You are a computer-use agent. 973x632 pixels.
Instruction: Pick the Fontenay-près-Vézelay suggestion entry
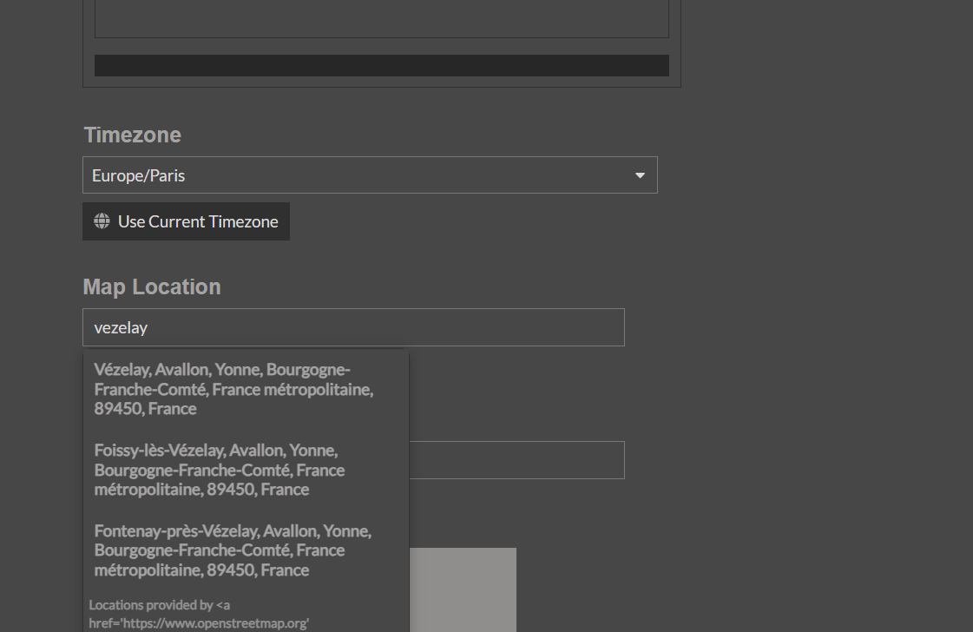[232, 550]
